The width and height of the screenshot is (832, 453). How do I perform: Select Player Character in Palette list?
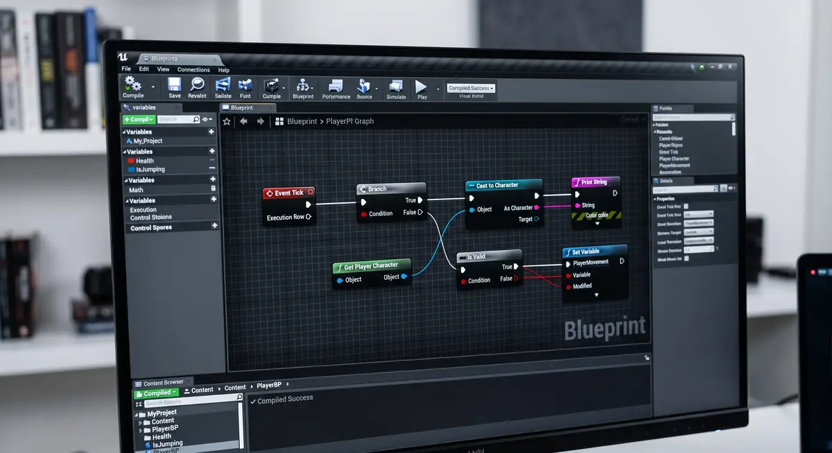pyautogui.click(x=674, y=159)
